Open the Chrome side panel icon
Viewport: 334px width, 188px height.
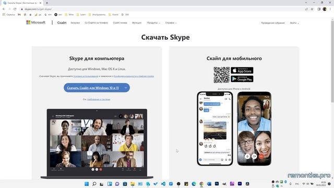(x=319, y=9)
